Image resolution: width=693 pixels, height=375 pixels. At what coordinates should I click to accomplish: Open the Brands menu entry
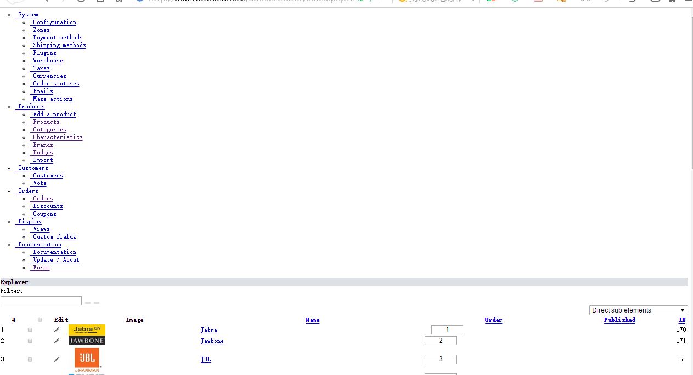tap(42, 145)
